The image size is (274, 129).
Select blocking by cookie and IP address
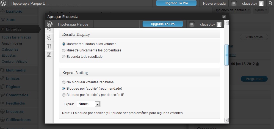(64, 95)
